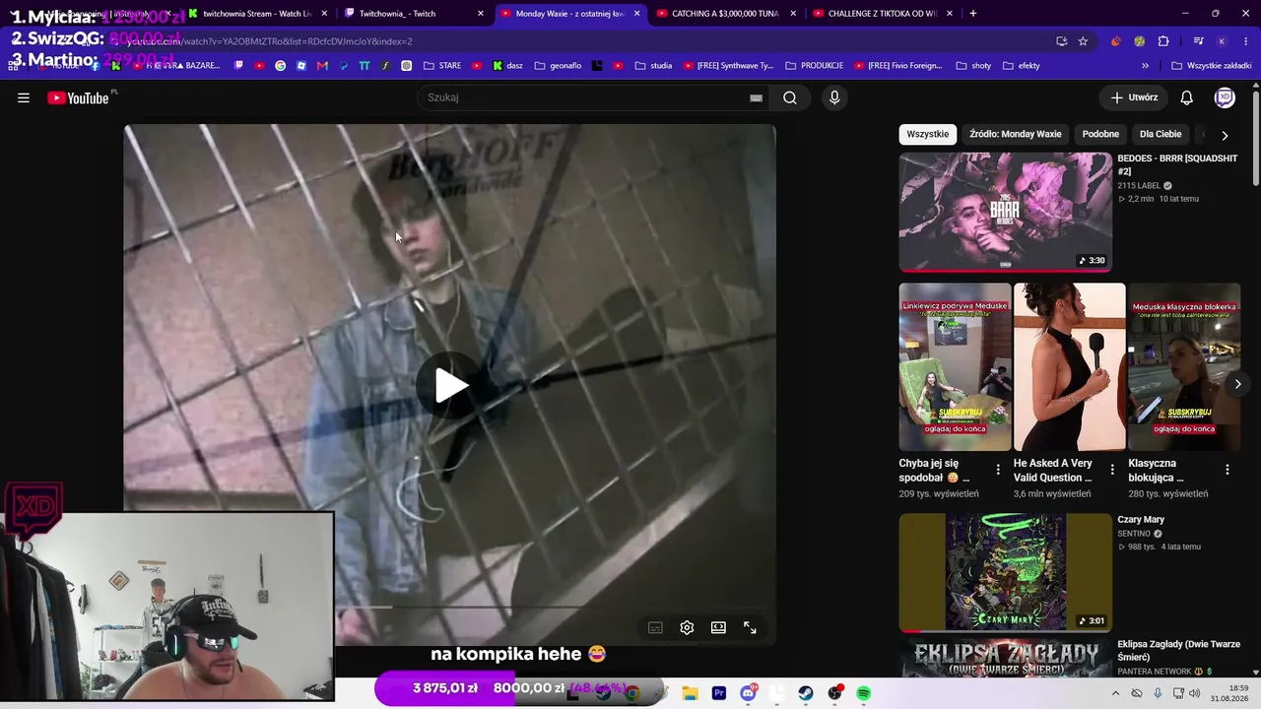Open YouTube notifications bell
Viewport: 1261px width, 709px height.
1187,97
